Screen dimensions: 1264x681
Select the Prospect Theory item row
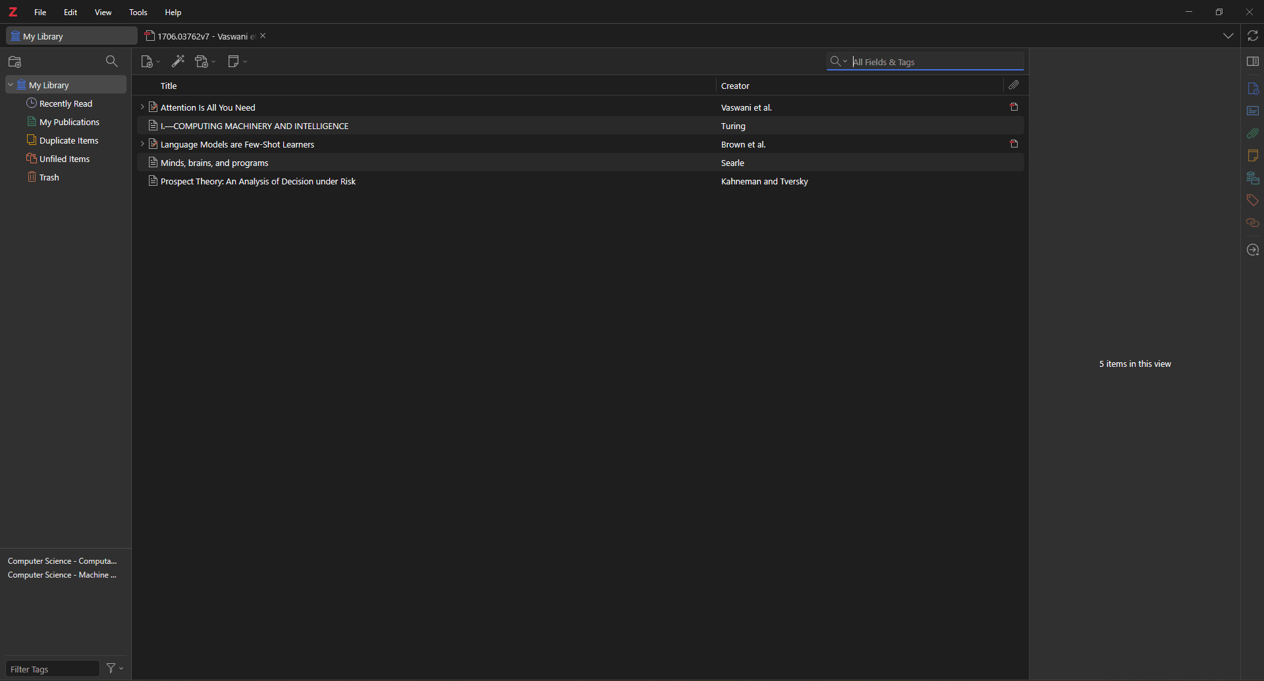coord(580,181)
